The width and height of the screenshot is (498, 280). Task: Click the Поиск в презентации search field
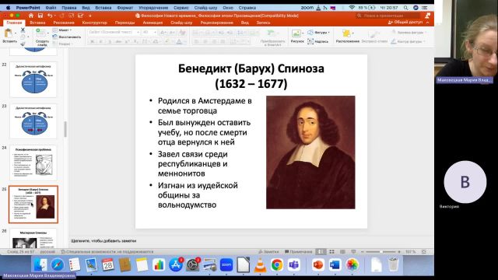click(x=388, y=16)
